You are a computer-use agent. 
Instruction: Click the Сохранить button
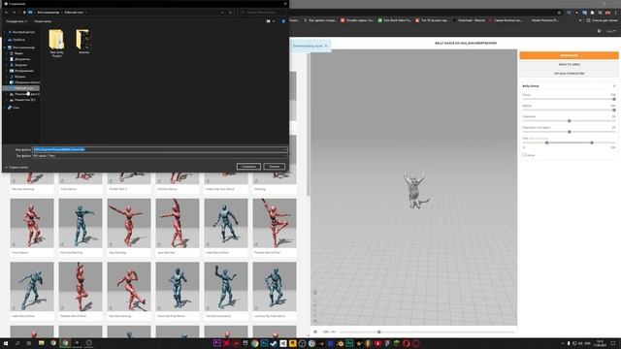click(248, 166)
